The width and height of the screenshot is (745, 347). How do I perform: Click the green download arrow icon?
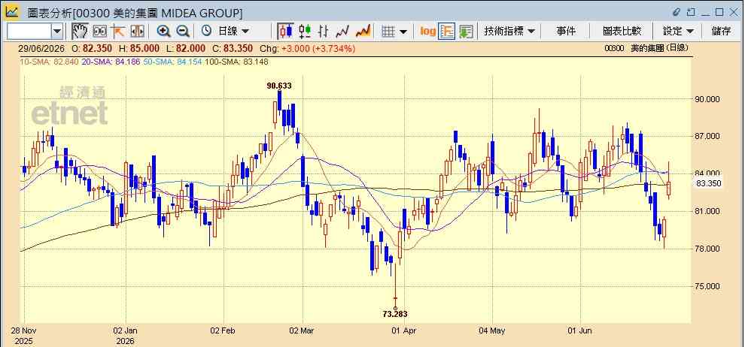click(466, 32)
